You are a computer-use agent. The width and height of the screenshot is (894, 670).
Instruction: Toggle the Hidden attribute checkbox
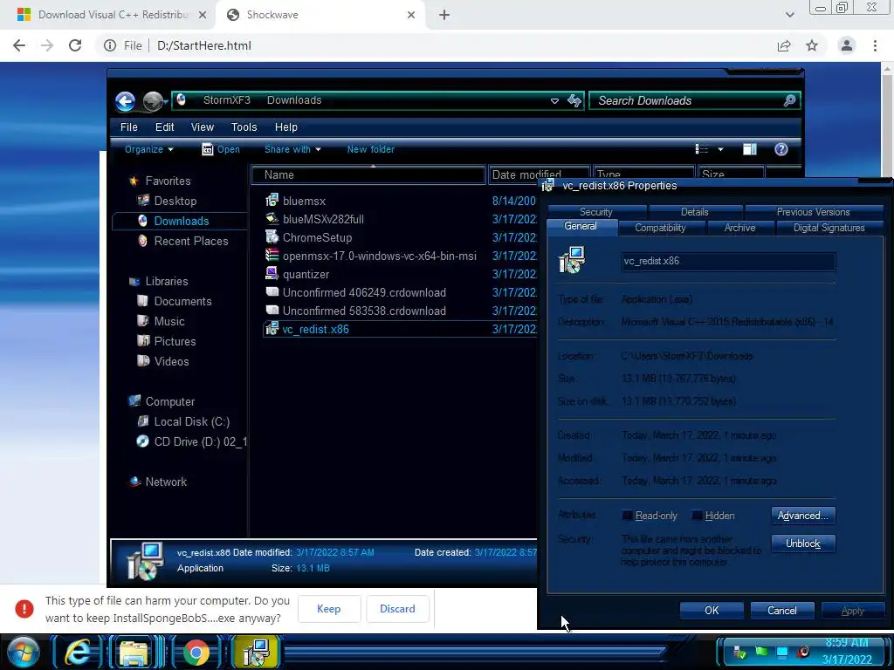[x=697, y=516]
